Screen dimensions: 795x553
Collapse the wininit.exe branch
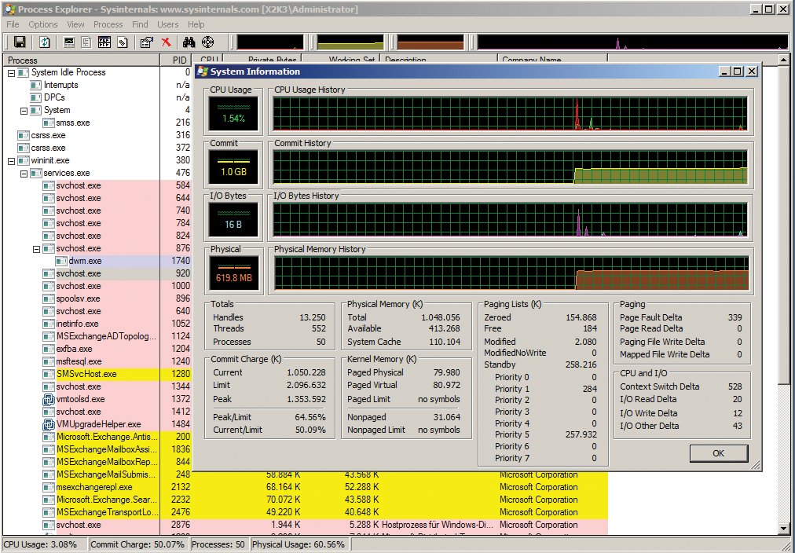pyautogui.click(x=10, y=160)
